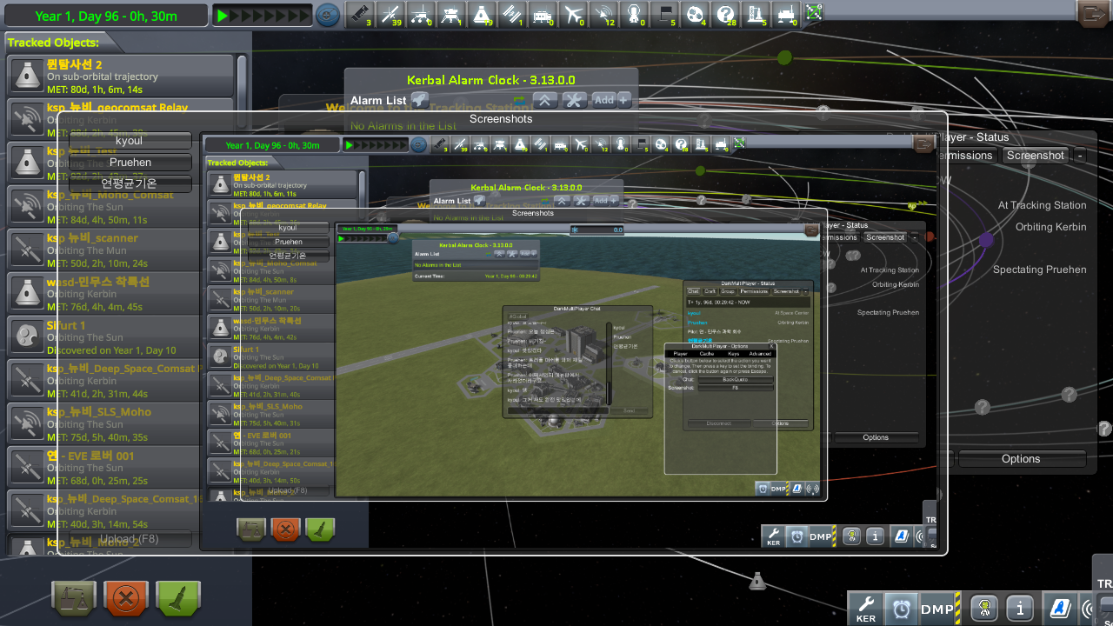1113x626 pixels.
Task: Open Kerbal Alarm Clock wrench settings
Action: (x=575, y=100)
